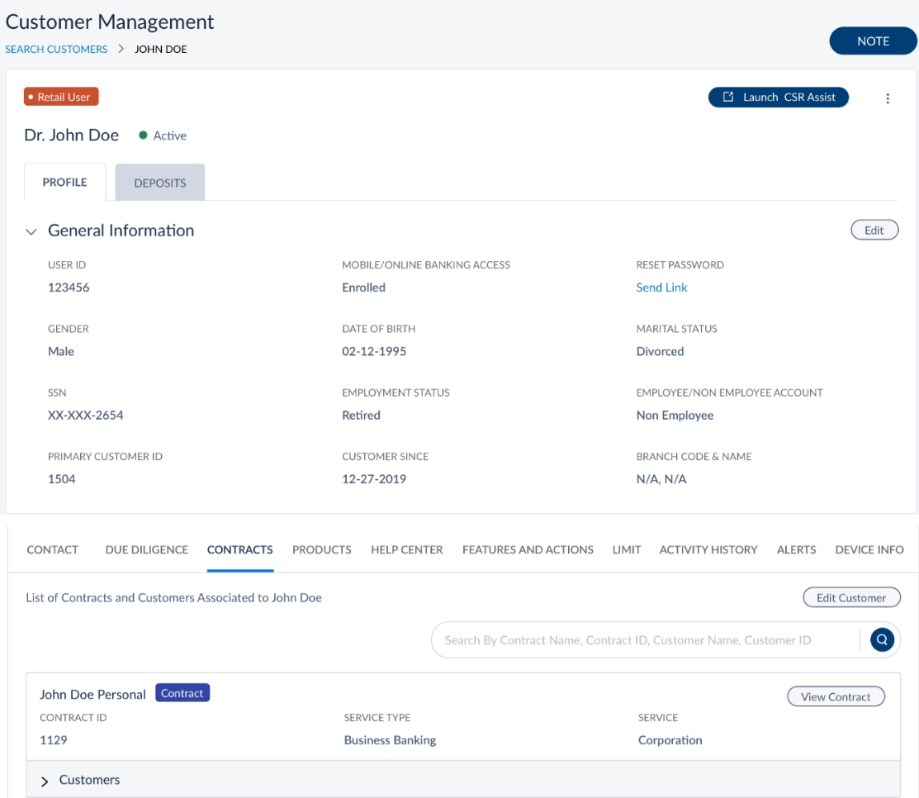Go to the Products tab

[x=321, y=549]
